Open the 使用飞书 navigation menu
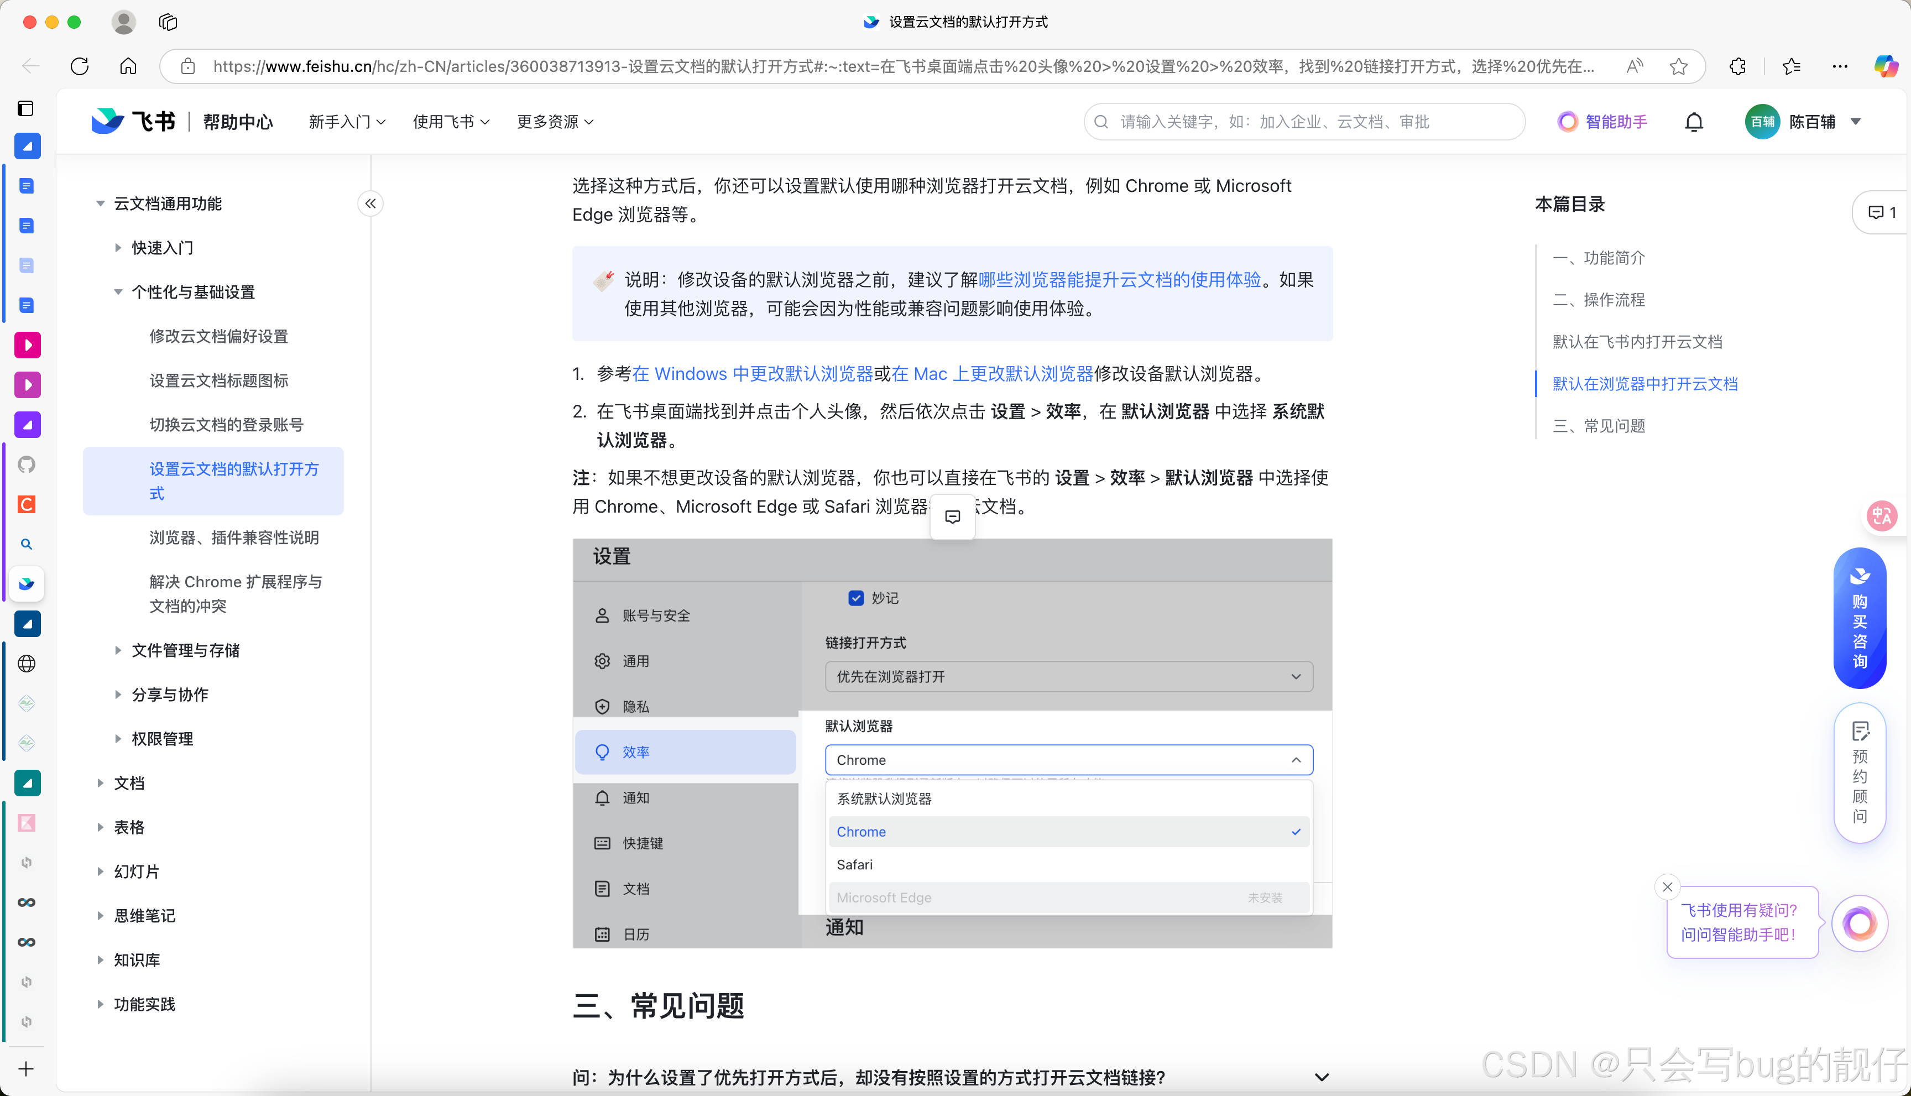 tap(450, 122)
